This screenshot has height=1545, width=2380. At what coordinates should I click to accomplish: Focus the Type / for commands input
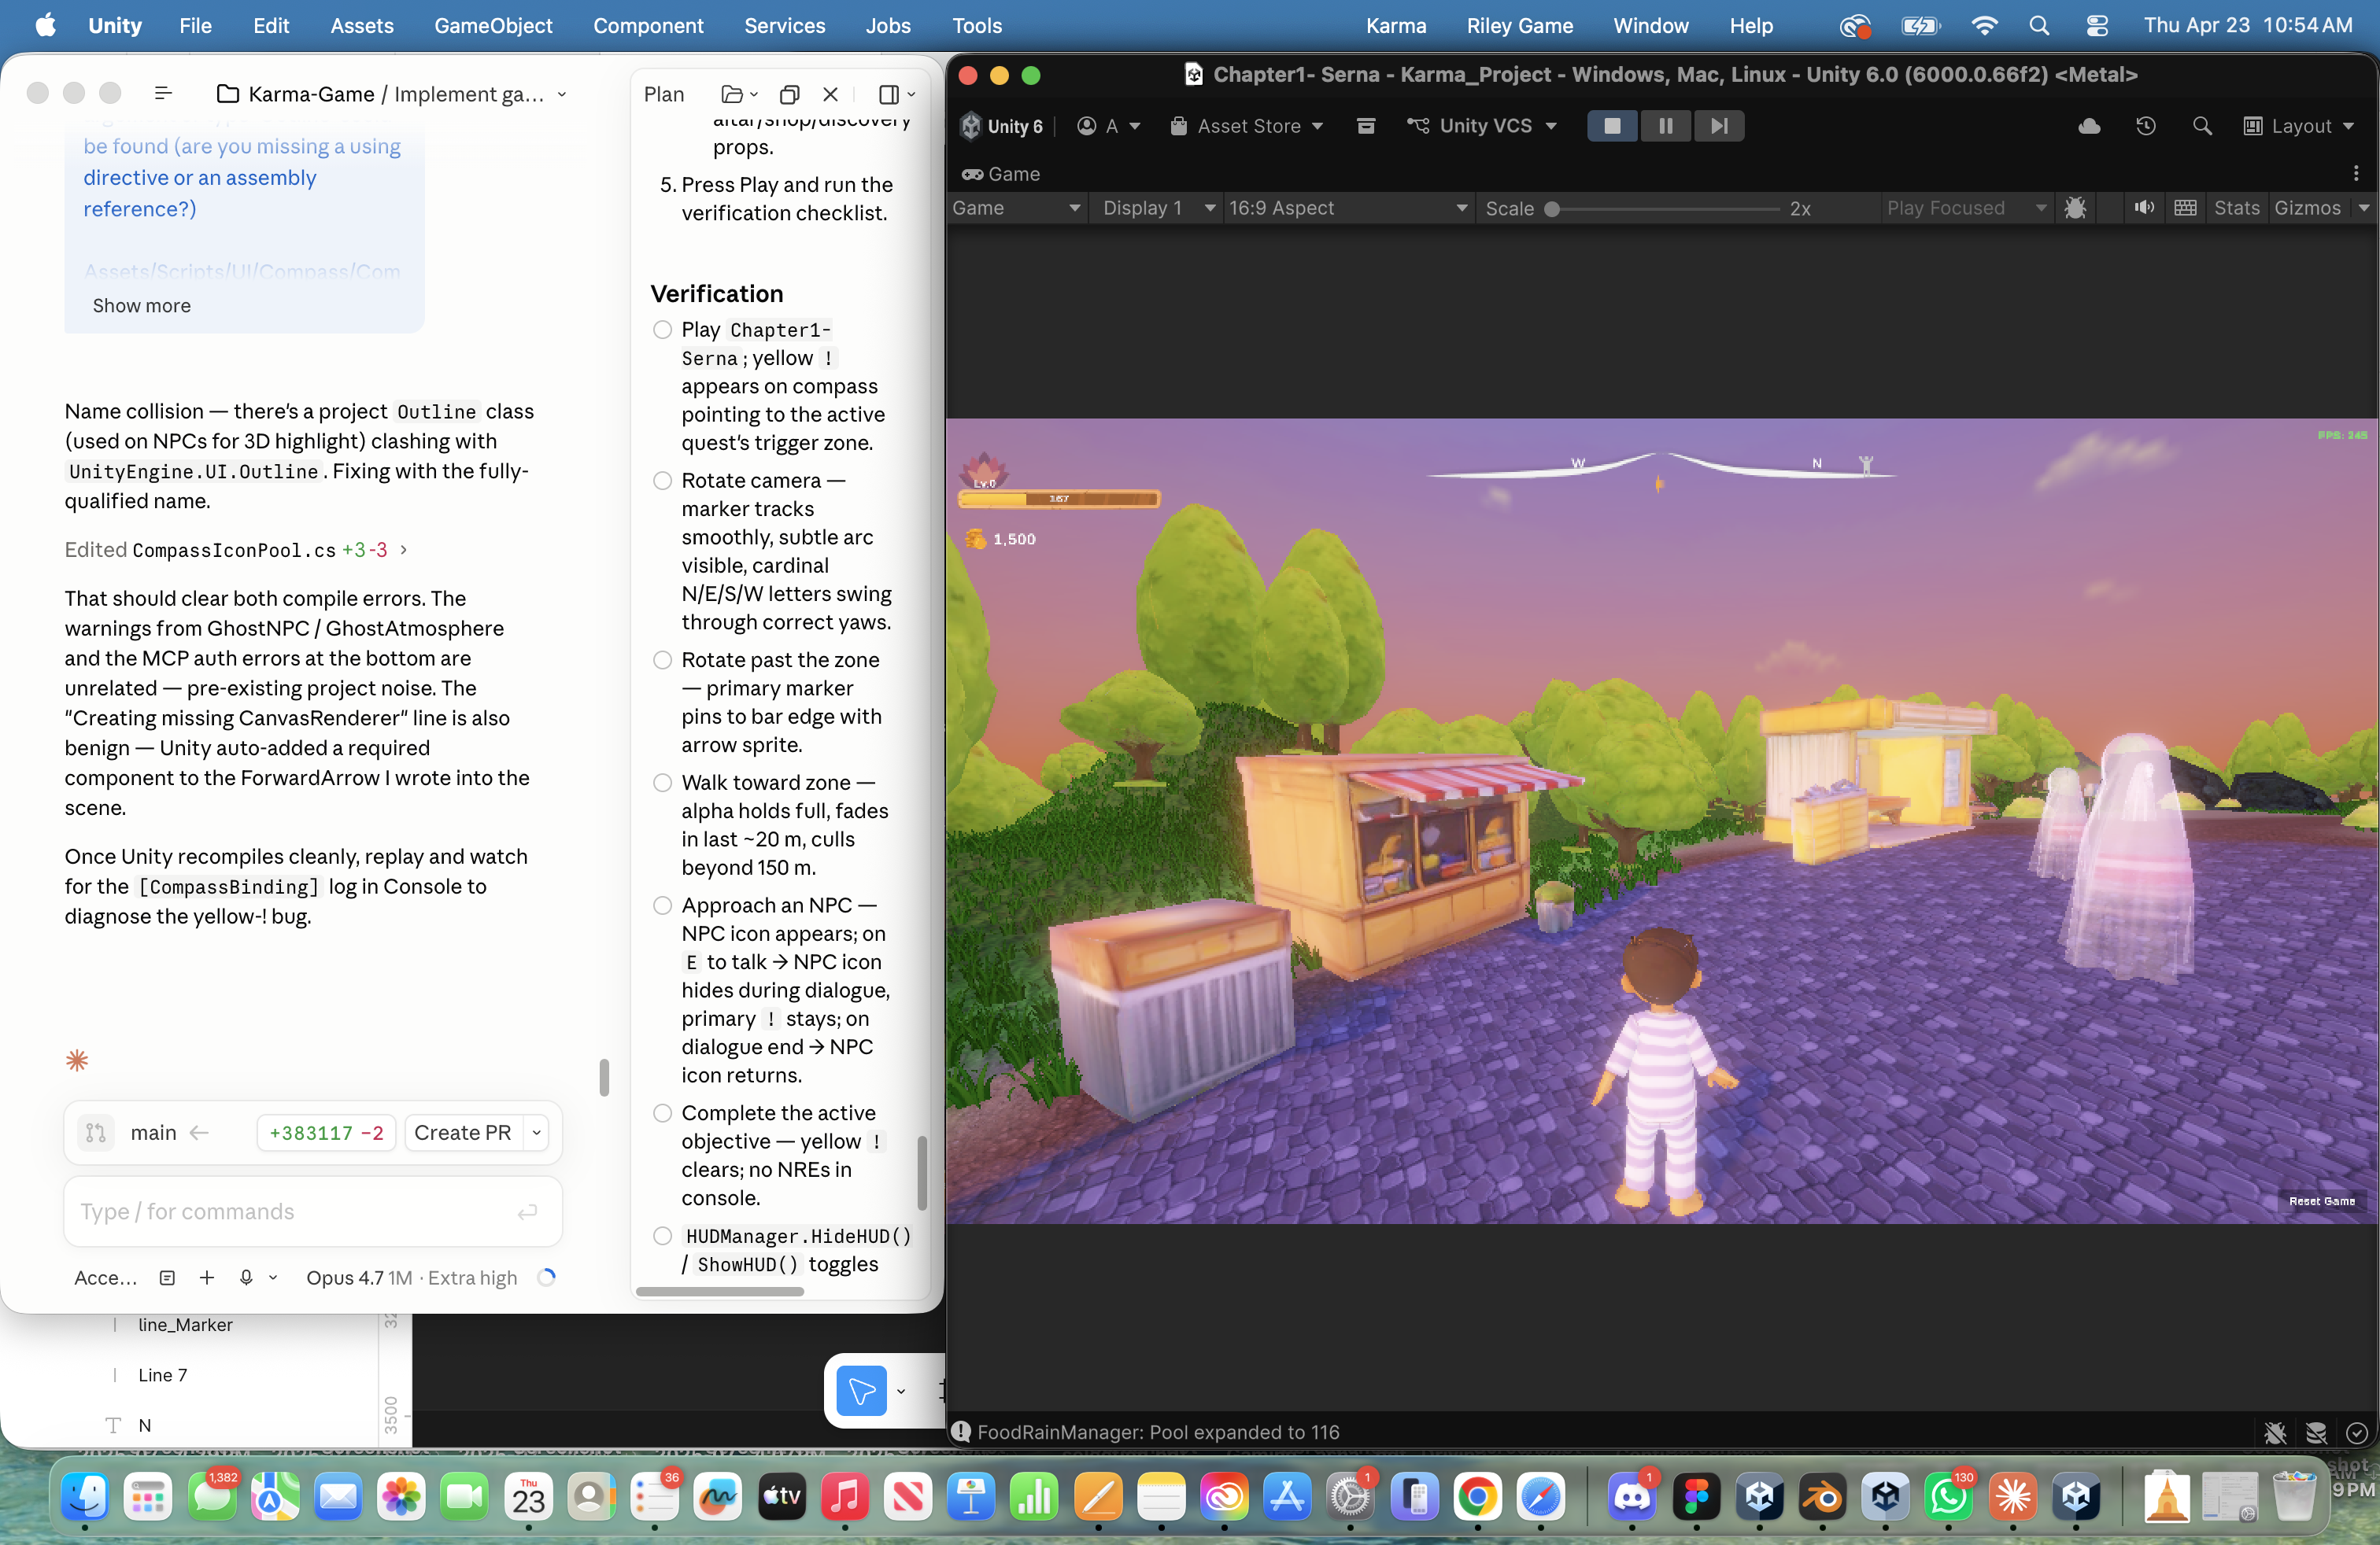(x=313, y=1211)
